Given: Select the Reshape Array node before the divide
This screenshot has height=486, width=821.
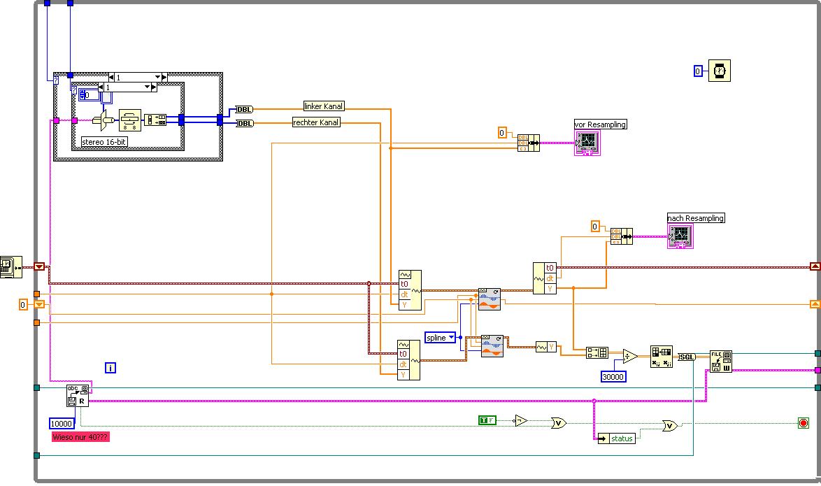Looking at the screenshot, I should (x=597, y=353).
